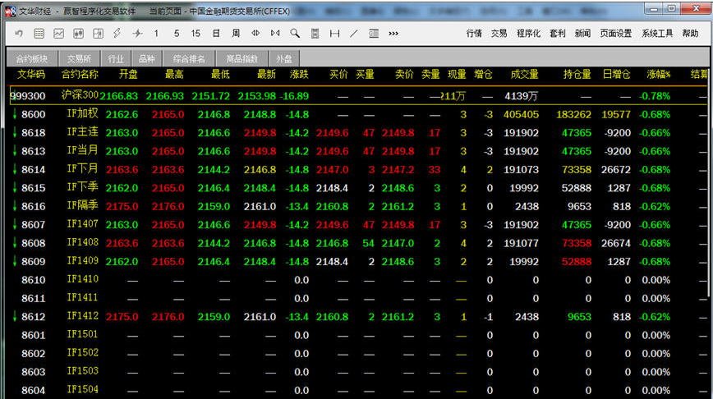Image resolution: width=713 pixels, height=399 pixels.
Task: Click the magnifier search icon
Action: coord(294,34)
